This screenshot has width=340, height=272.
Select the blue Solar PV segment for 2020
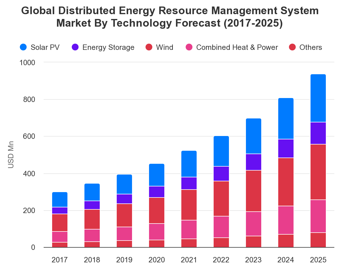tap(157, 175)
